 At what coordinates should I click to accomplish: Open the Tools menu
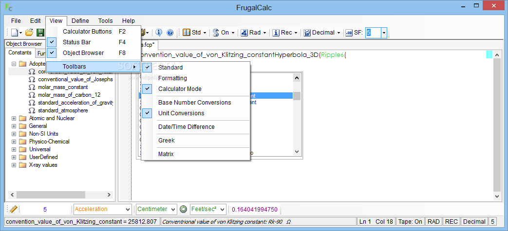[x=105, y=21]
